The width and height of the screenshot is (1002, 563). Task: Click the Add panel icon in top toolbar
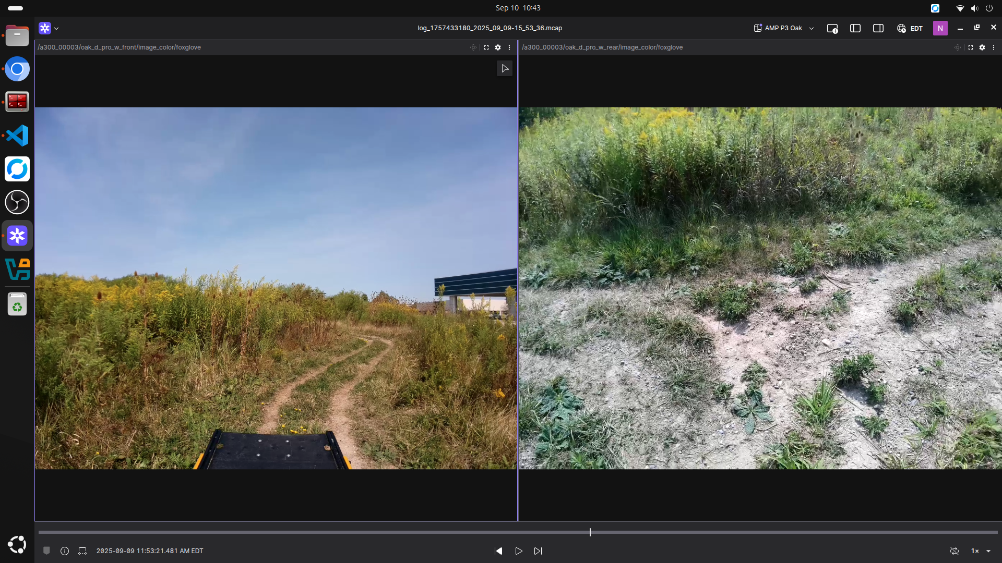832,29
